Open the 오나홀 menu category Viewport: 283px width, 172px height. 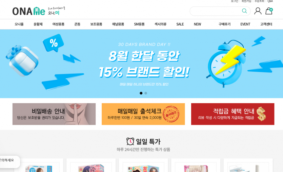click(19, 24)
